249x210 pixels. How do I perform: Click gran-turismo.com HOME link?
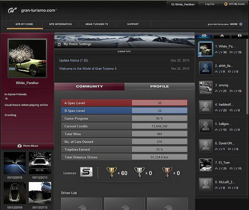(x=223, y=24)
